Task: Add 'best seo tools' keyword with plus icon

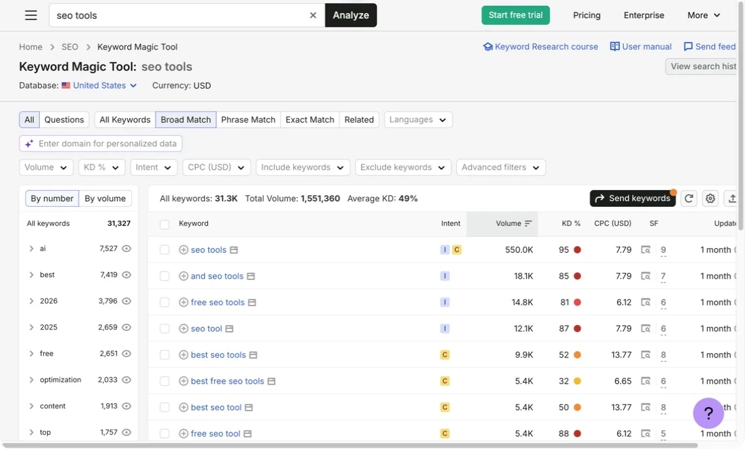Action: tap(183, 355)
